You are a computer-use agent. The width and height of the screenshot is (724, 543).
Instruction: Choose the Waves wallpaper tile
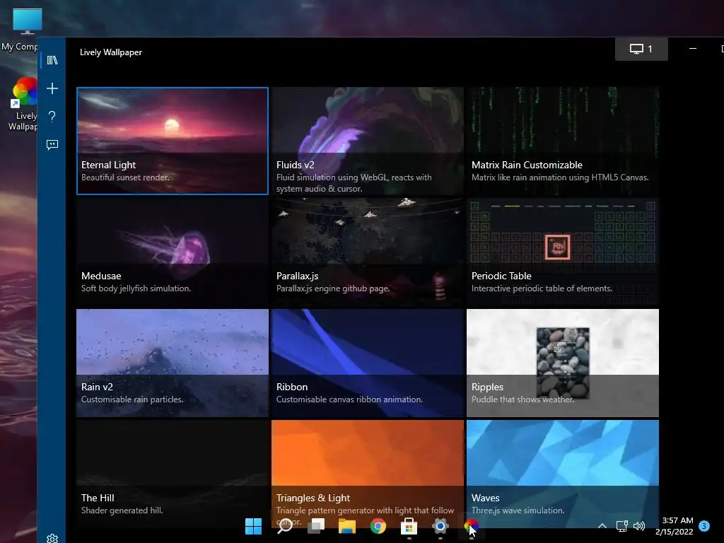(x=562, y=474)
